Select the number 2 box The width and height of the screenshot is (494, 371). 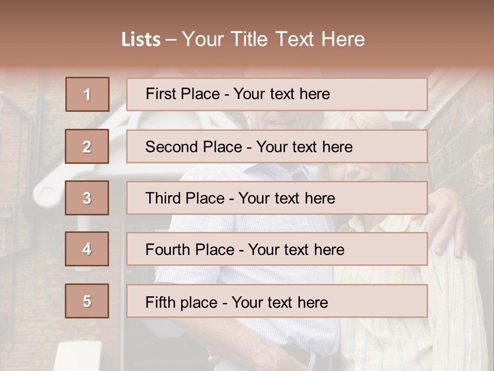coord(87,146)
